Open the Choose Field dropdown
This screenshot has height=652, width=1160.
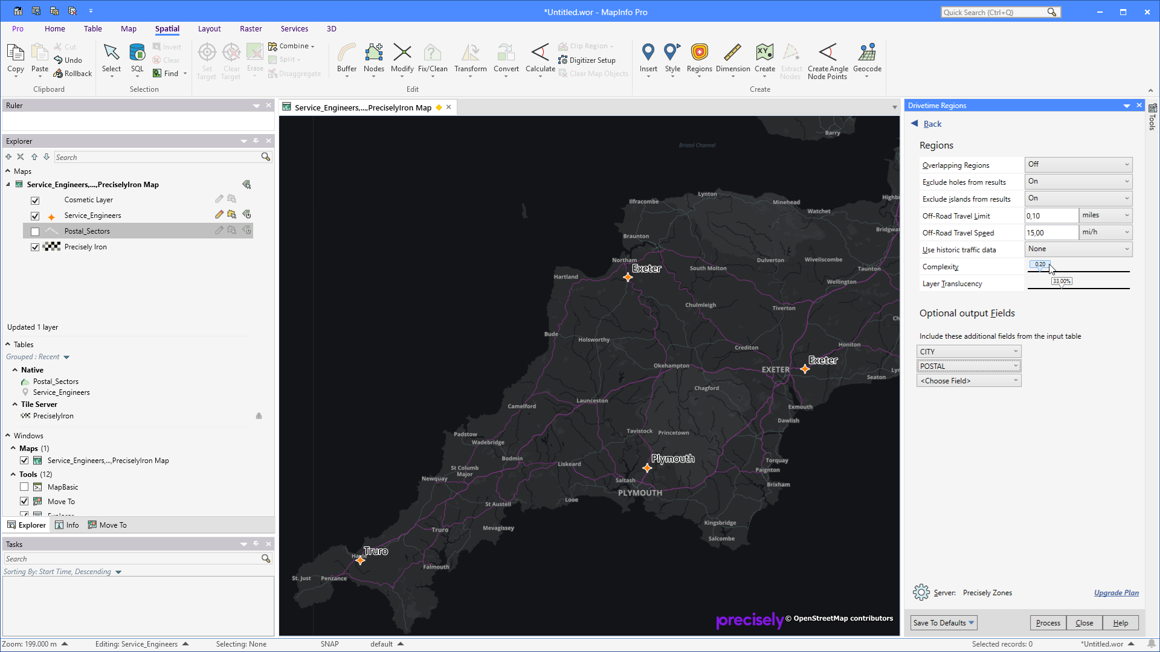click(x=968, y=380)
